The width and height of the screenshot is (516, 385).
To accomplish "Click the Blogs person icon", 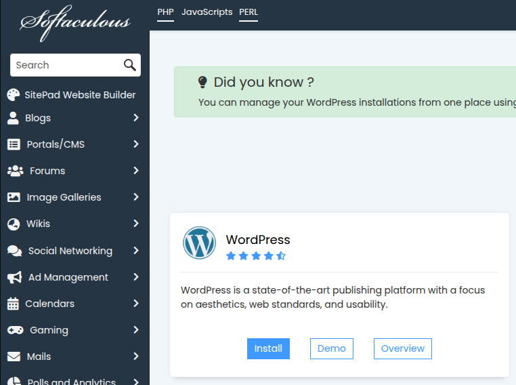I will [13, 118].
